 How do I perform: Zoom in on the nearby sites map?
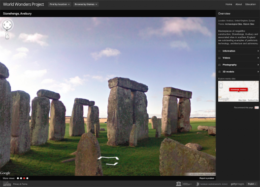point(221,83)
